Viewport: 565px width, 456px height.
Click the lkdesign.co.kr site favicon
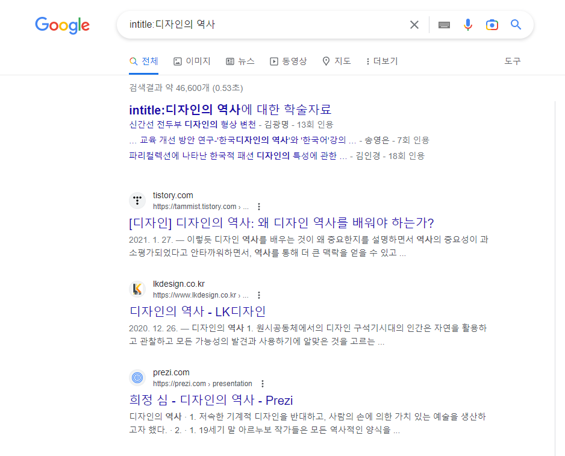point(137,289)
